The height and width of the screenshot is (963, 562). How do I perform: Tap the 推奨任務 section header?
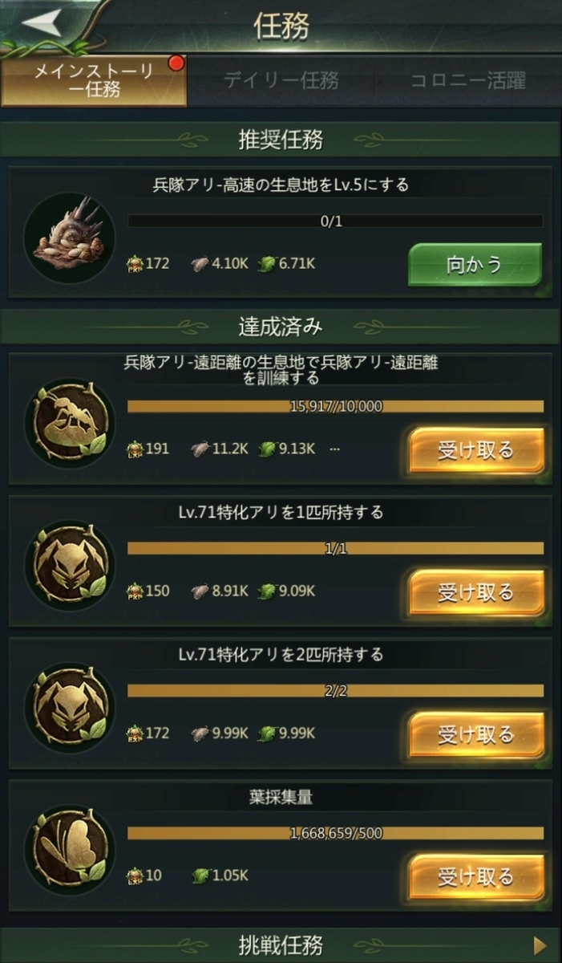[281, 140]
